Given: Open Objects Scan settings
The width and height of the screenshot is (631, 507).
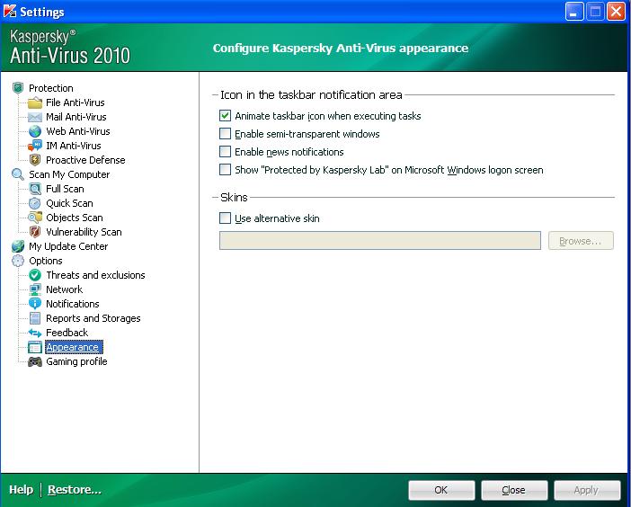Looking at the screenshot, I should click(x=75, y=218).
